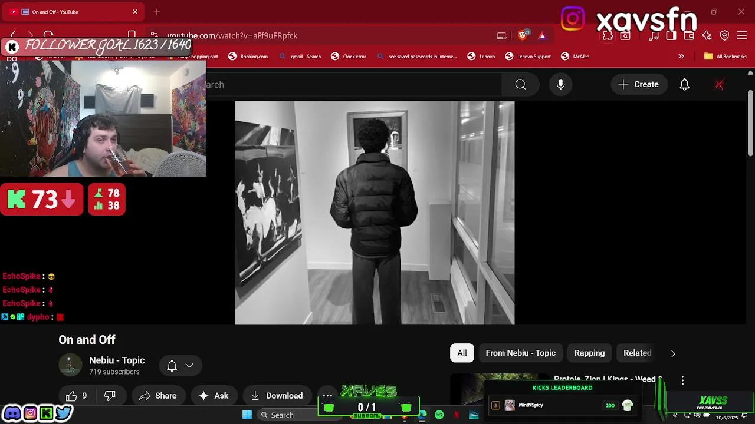This screenshot has height=424, width=755.
Task: Click the YouTube search magnifier button
Action: (520, 85)
